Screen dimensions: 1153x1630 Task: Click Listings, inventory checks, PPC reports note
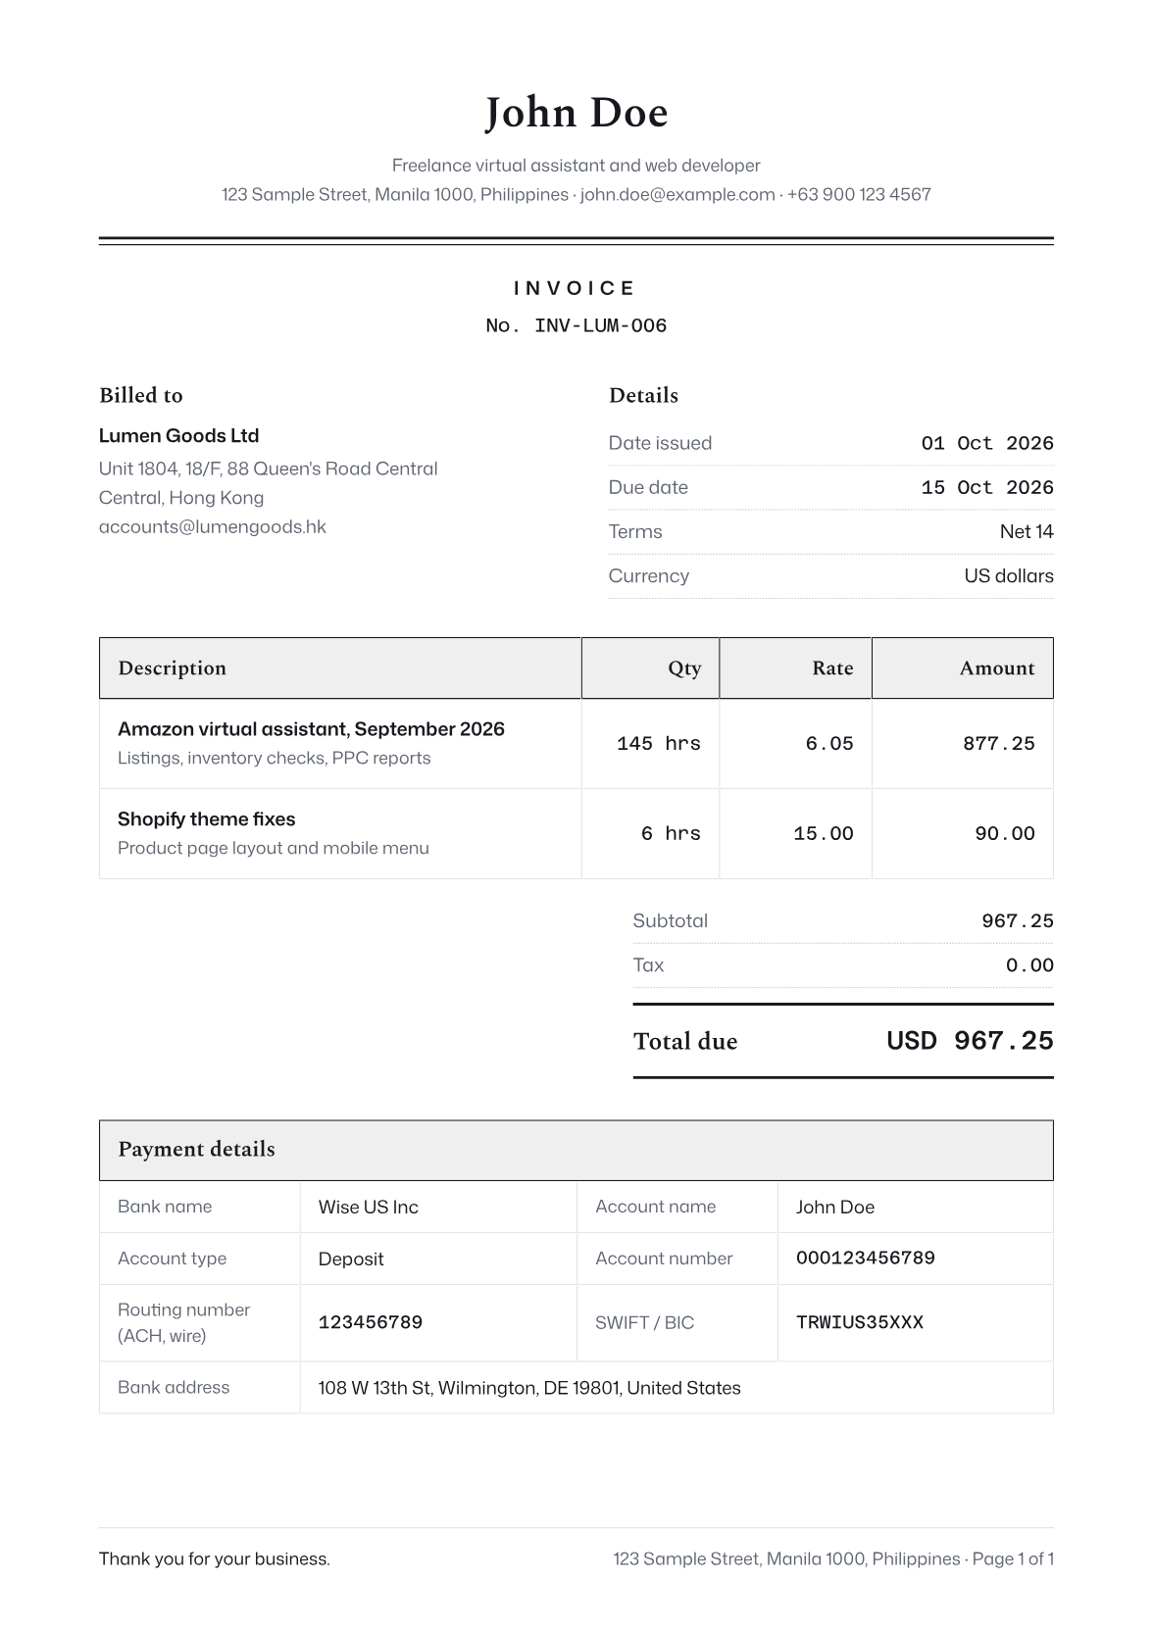point(275,758)
